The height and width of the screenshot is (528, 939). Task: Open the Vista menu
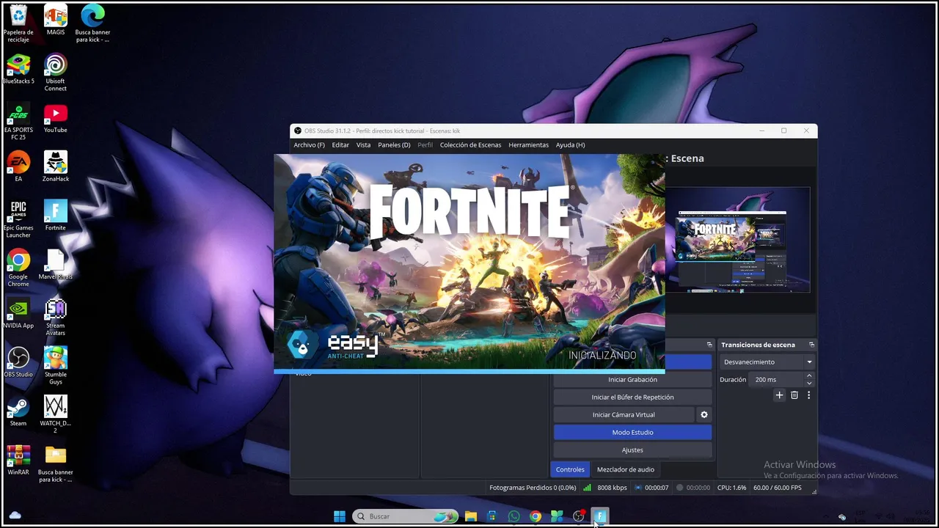tap(363, 145)
